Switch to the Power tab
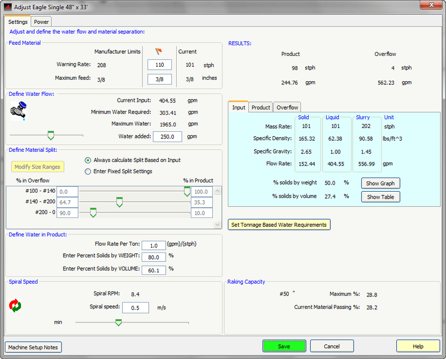 pos(41,22)
